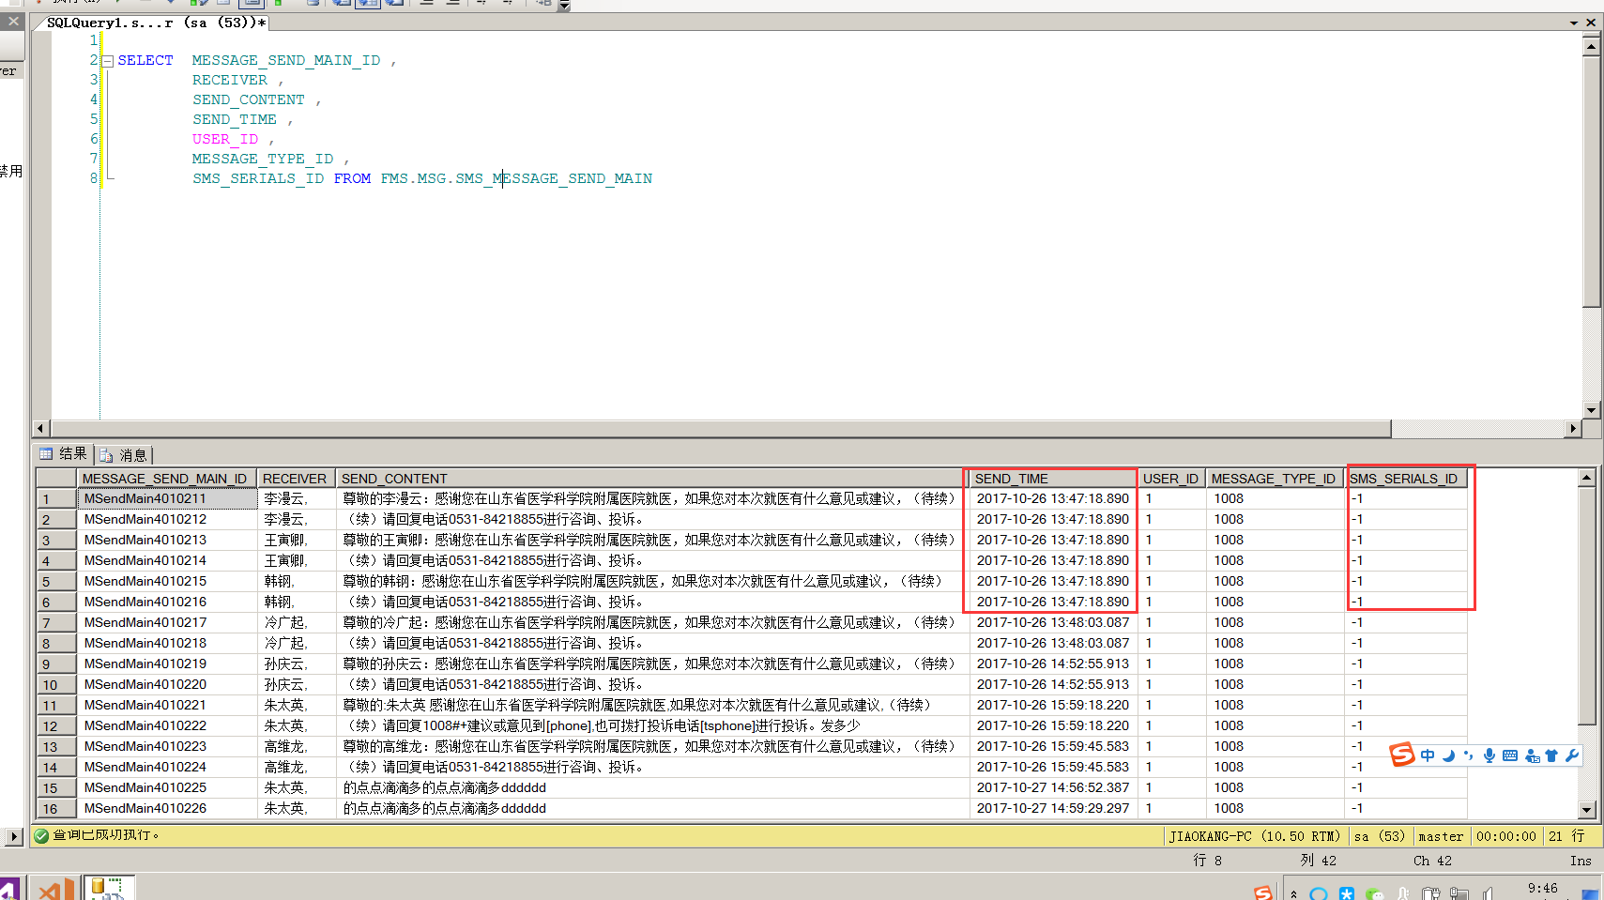
Task: Click the MESSAGE_TYPE_ID column header
Action: [1274, 479]
